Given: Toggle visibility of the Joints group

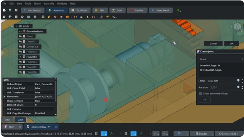Looking at the screenshot, I should coord(17,26).
